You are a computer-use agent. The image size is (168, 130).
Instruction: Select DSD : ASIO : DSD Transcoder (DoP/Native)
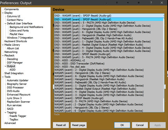click(79, 64)
